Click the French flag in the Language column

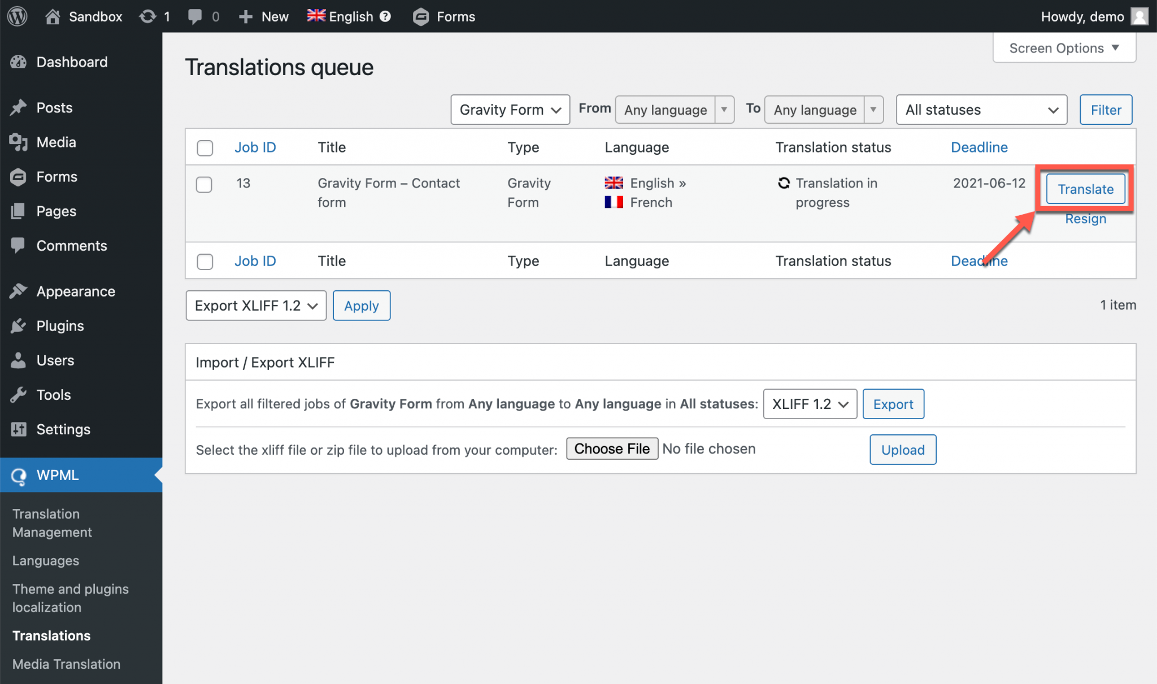[614, 202]
